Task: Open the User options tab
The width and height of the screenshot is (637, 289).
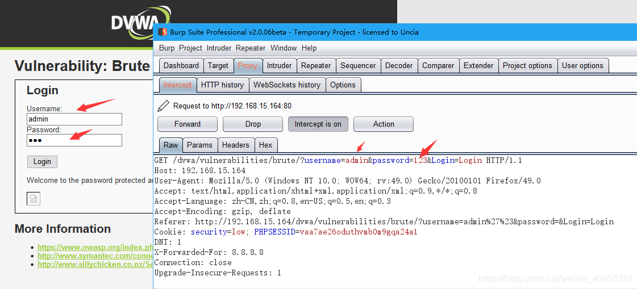Action: point(582,66)
